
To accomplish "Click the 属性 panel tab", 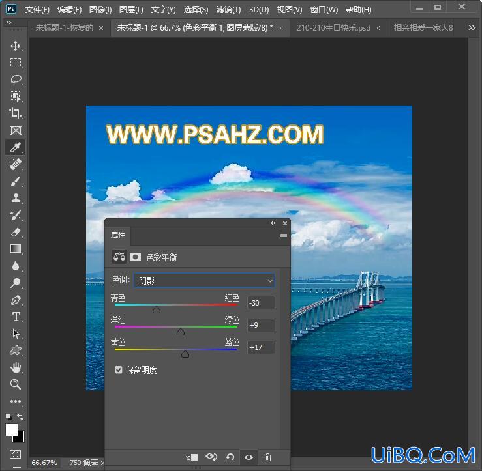I will [118, 236].
